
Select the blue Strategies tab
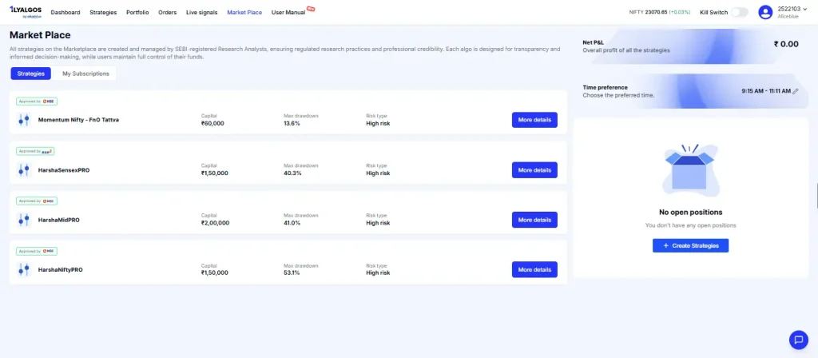31,74
